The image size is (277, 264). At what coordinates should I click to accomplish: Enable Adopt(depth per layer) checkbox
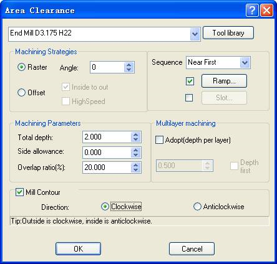[159, 140]
